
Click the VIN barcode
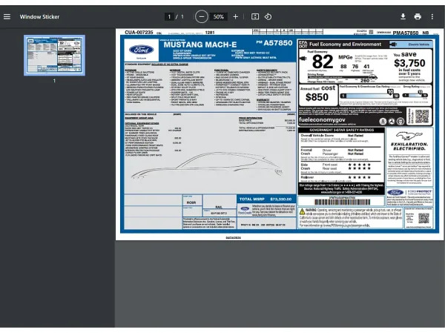[x=342, y=202]
